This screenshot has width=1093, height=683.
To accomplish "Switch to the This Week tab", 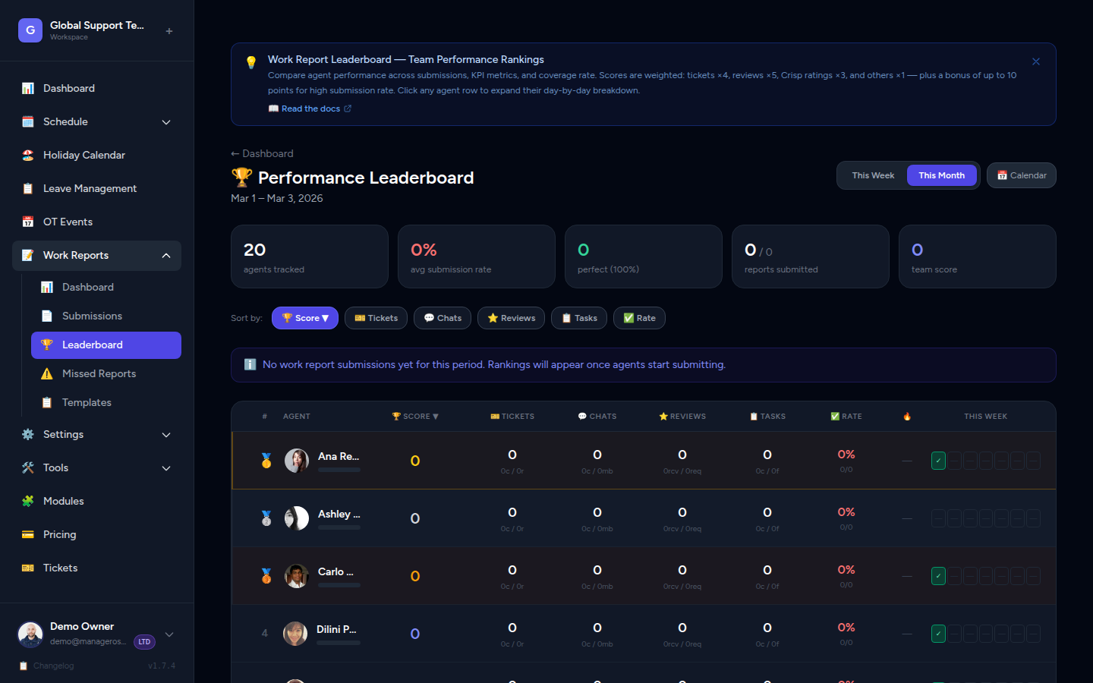I will point(871,175).
